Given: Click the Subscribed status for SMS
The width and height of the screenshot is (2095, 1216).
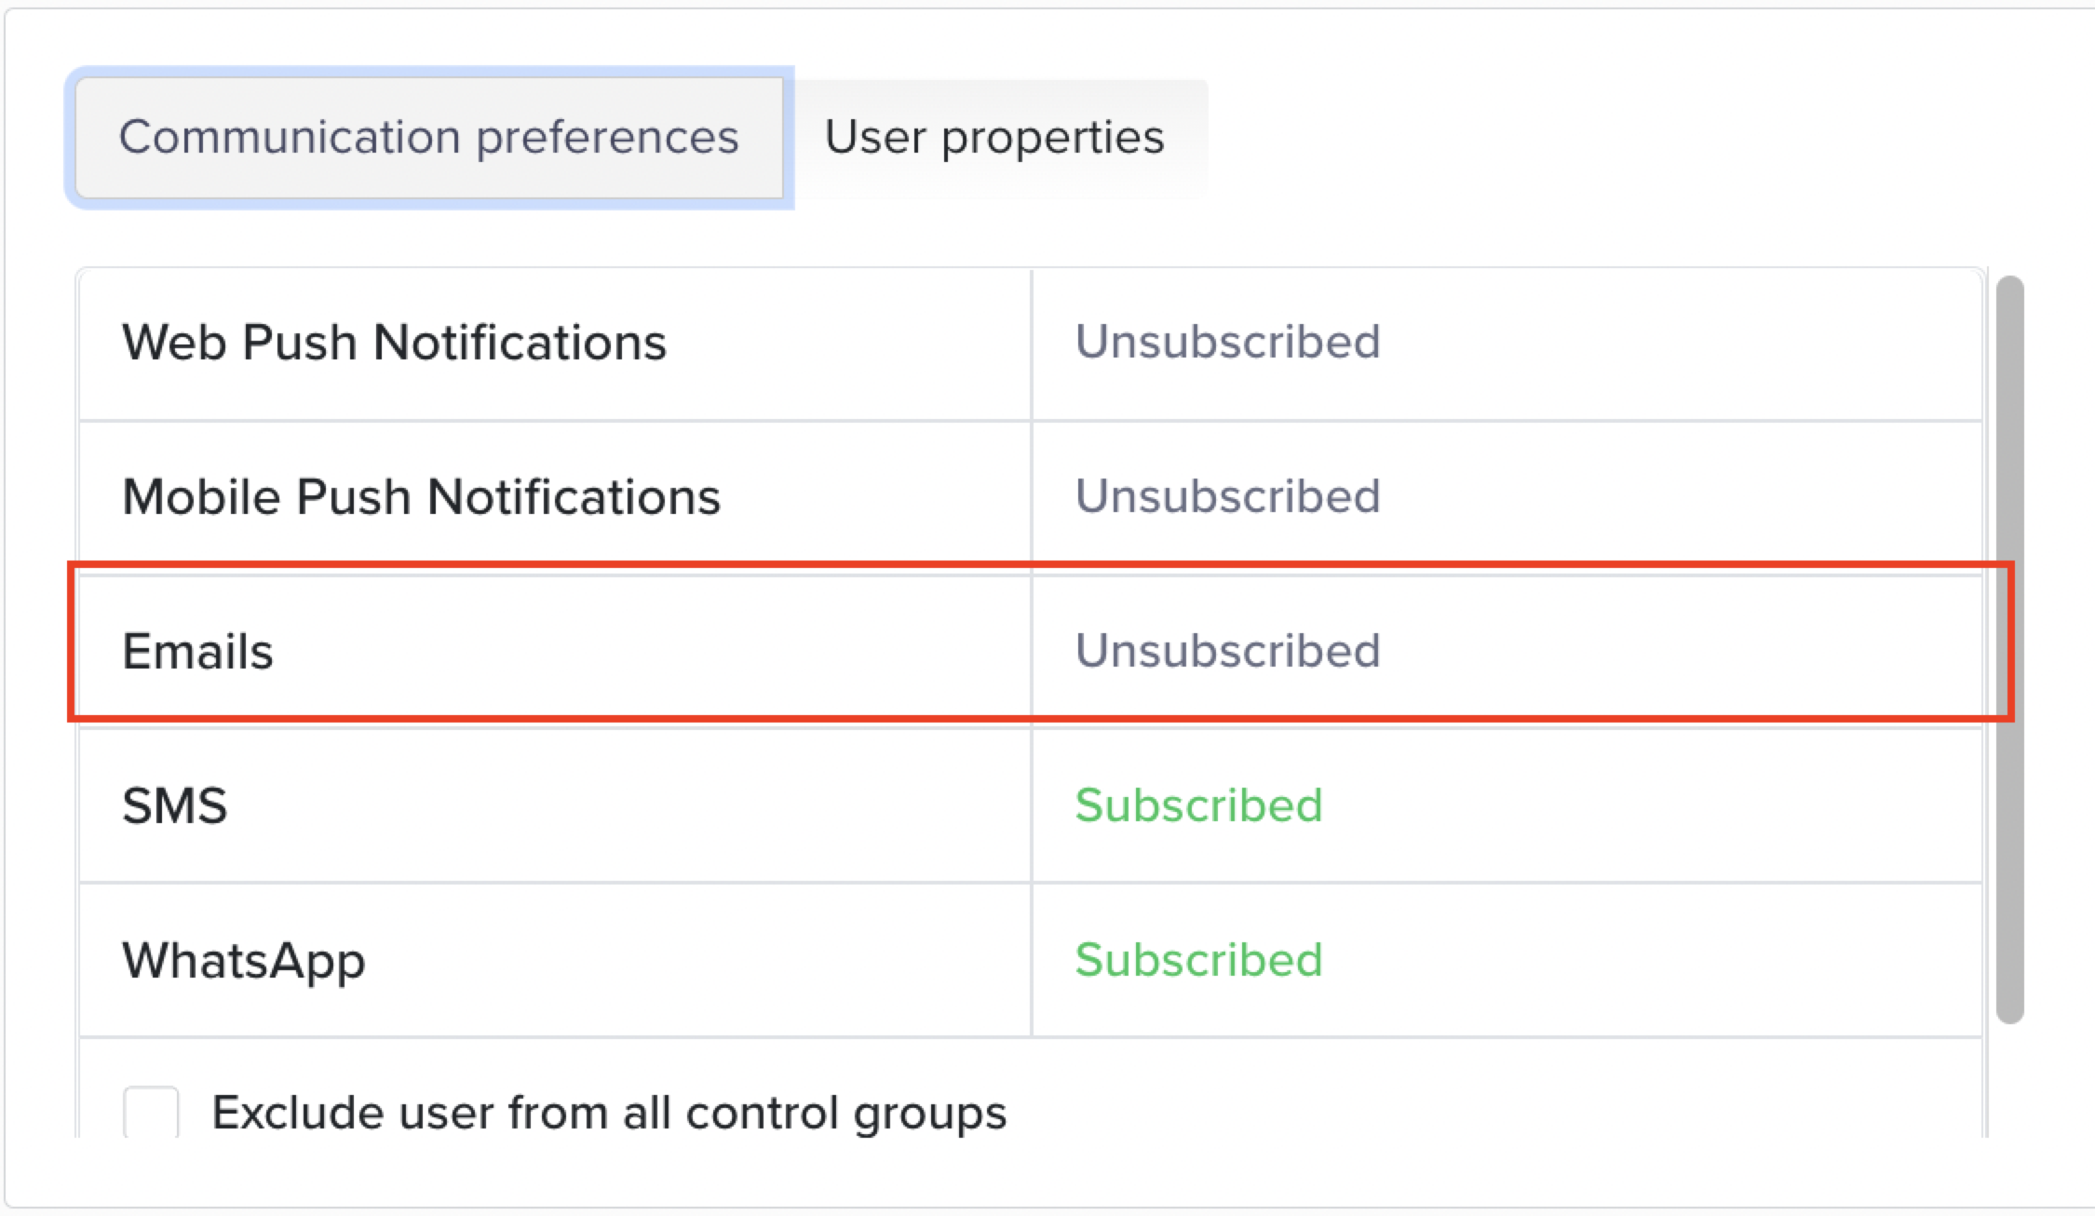Looking at the screenshot, I should (1198, 805).
